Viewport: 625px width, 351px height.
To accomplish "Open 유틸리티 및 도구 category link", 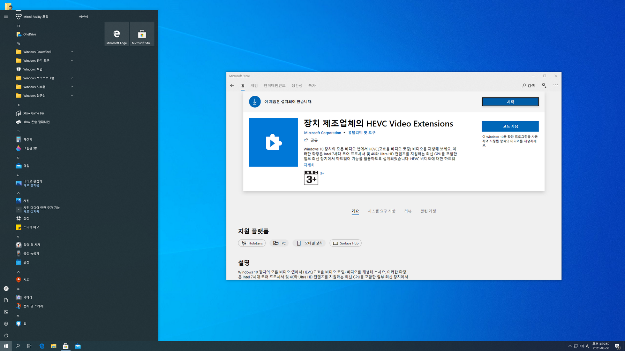I will (362, 133).
